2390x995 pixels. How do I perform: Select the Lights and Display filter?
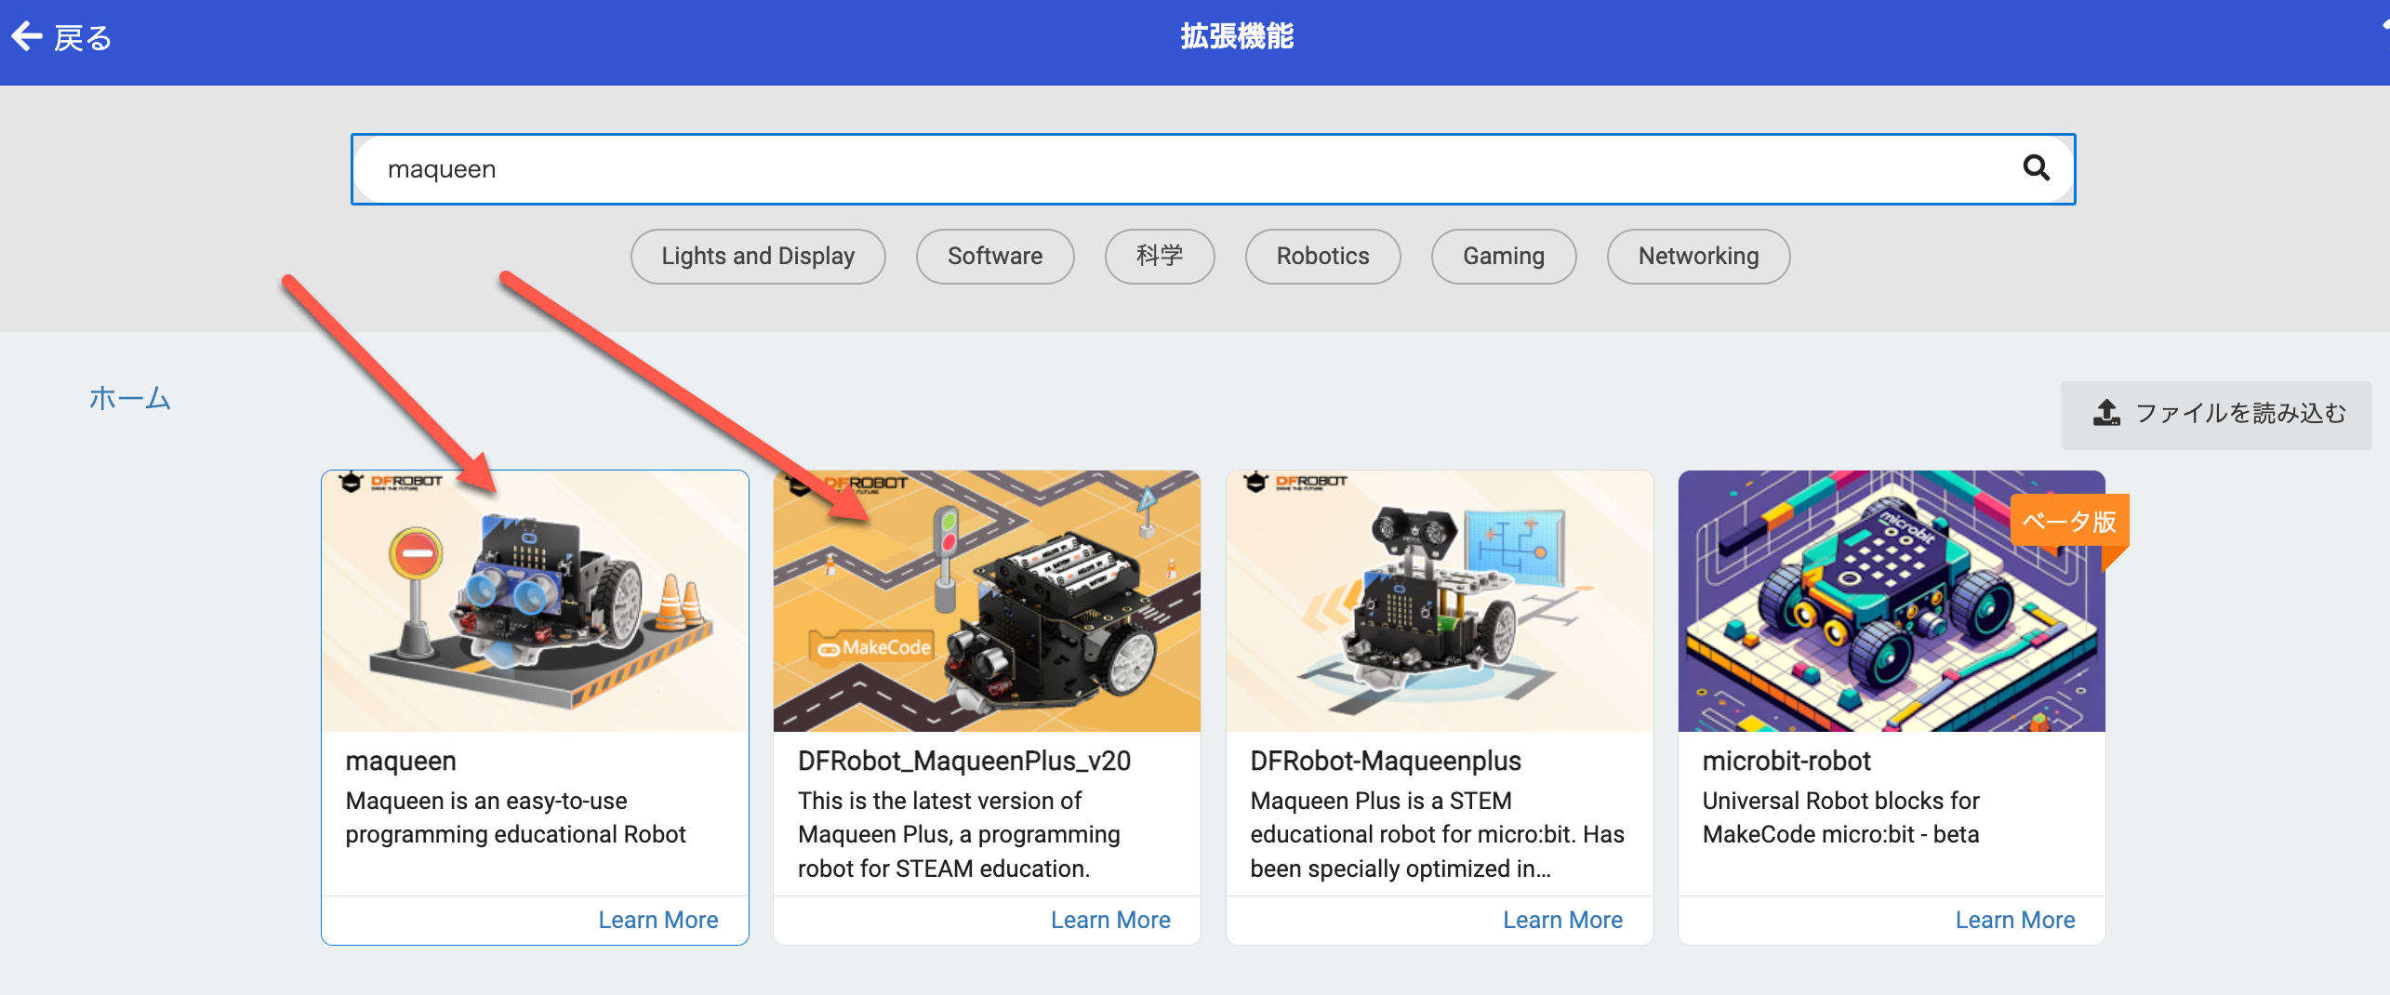click(757, 256)
